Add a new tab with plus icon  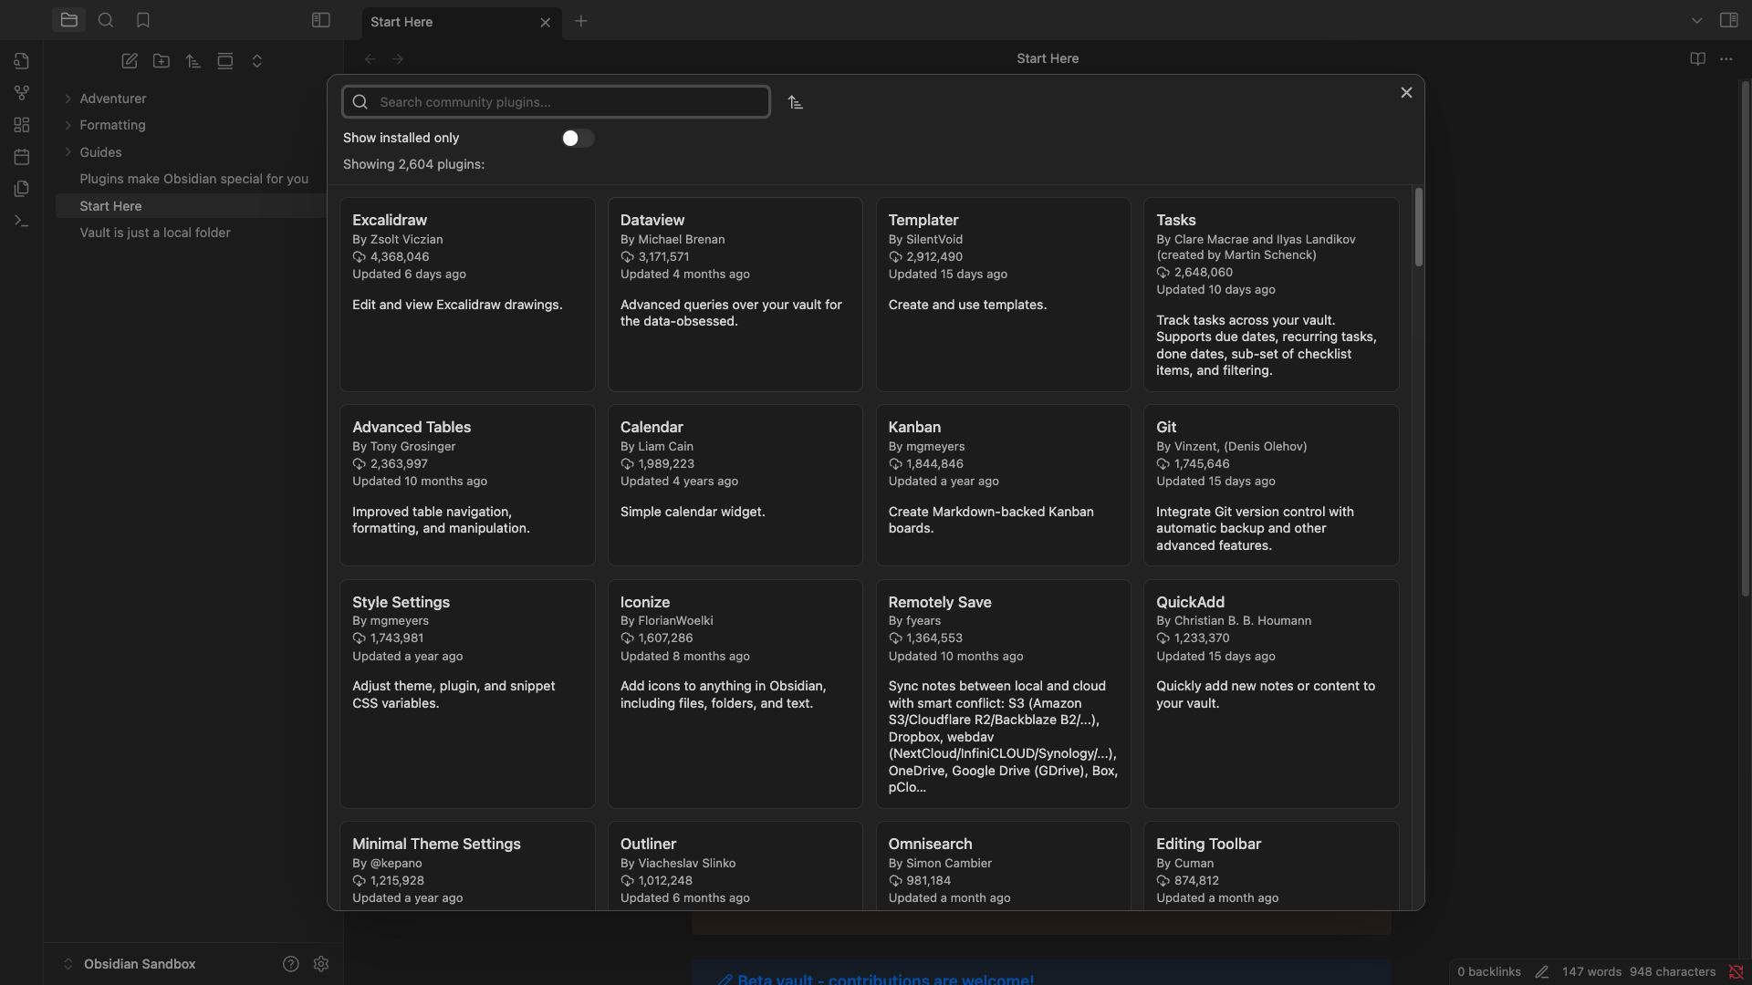coord(581,21)
